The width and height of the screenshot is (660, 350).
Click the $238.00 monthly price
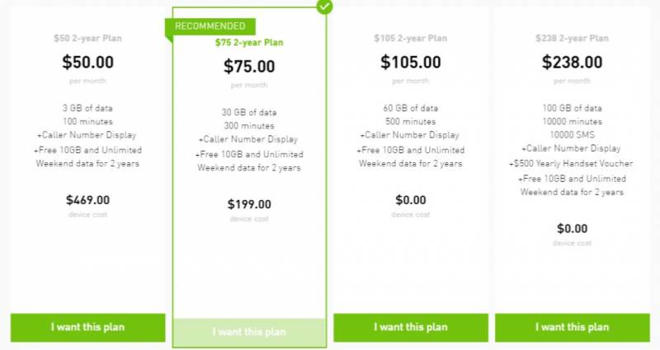point(572,62)
